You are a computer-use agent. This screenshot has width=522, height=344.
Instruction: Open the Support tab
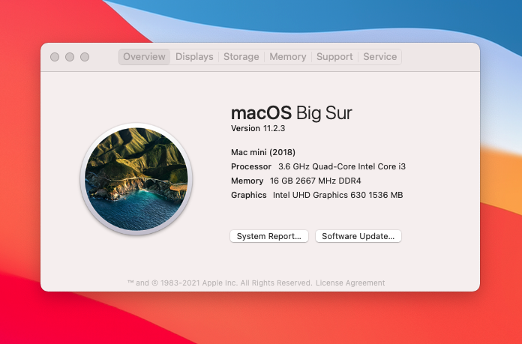tap(334, 57)
